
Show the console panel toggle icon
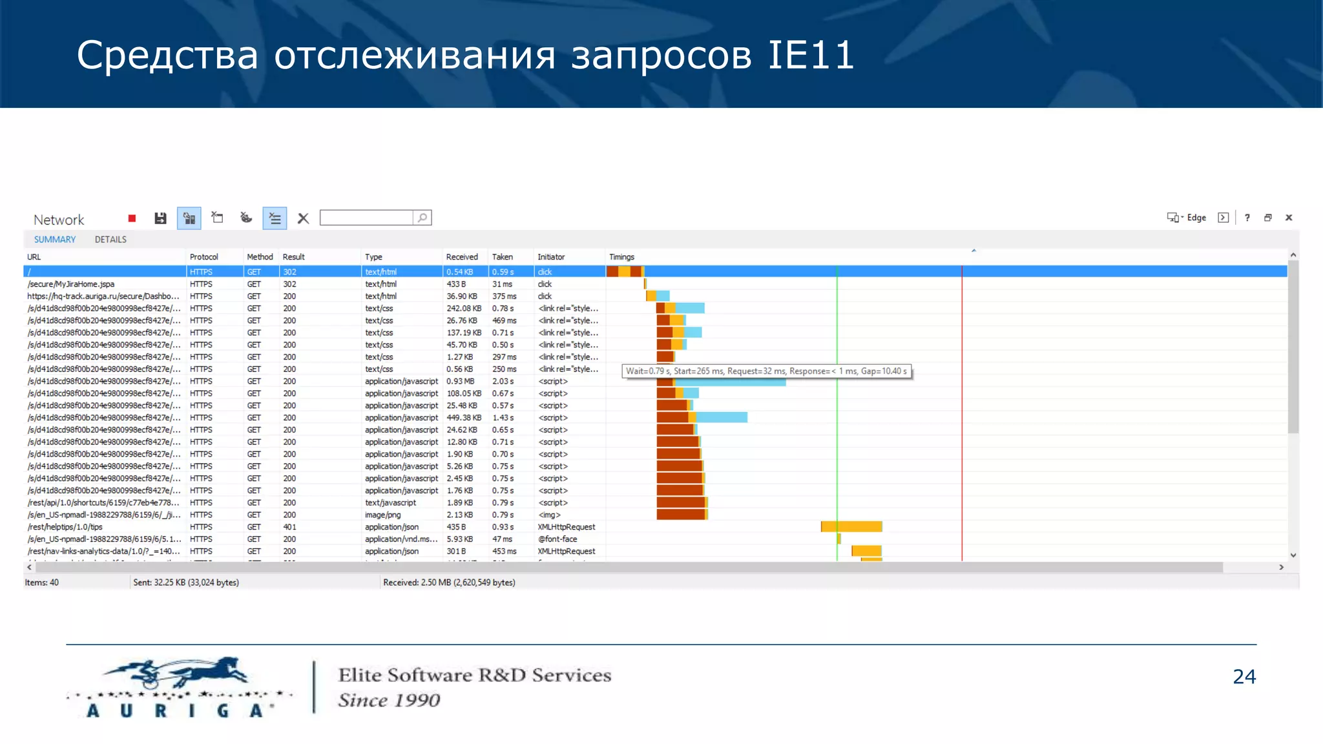[x=1223, y=218]
